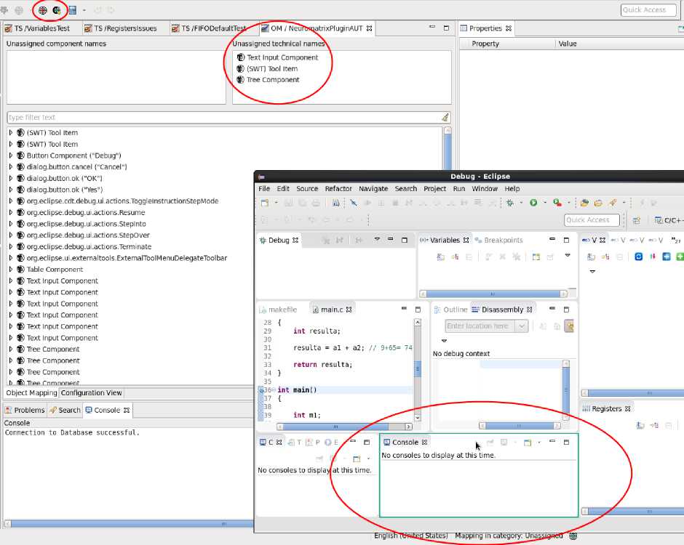Open the Variables view menu dropdown arrow

568,256
